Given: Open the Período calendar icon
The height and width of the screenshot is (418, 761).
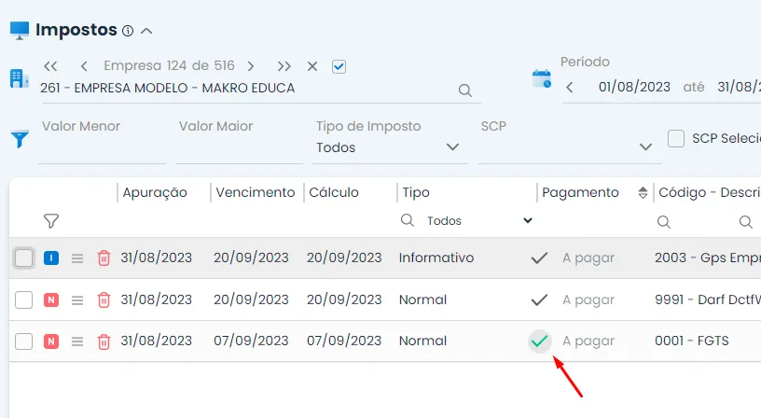Looking at the screenshot, I should tap(542, 78).
